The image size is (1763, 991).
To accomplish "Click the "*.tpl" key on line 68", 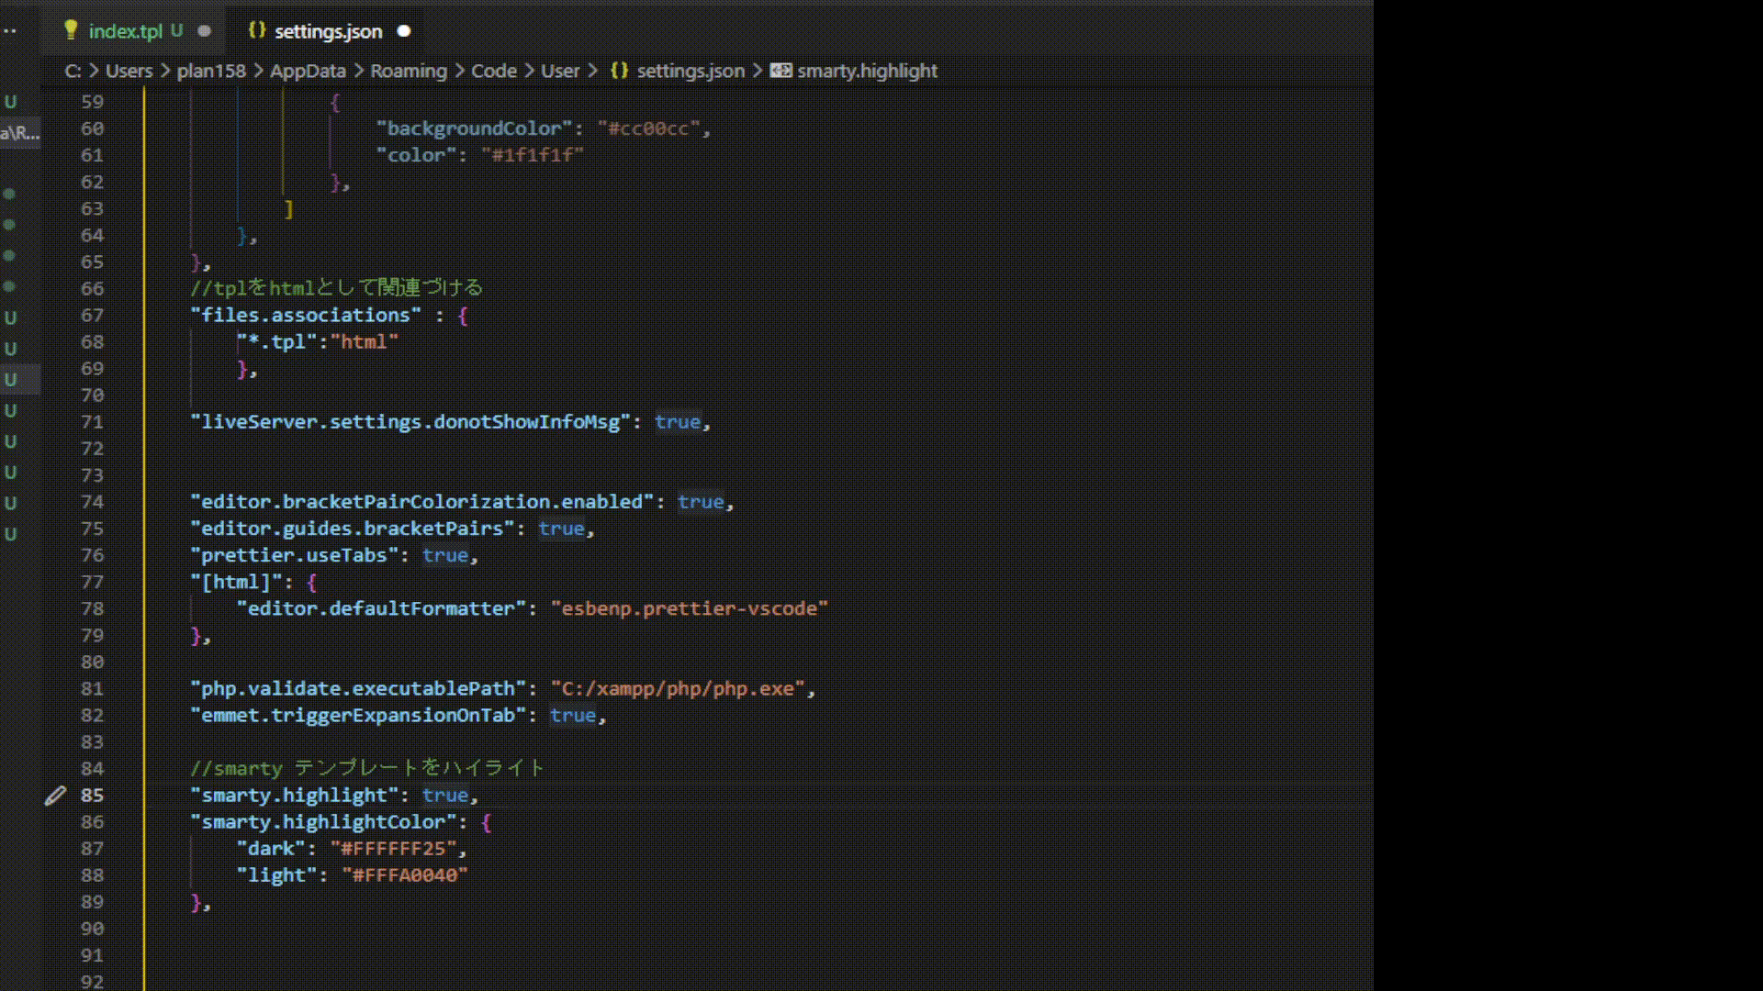I will 277,342.
